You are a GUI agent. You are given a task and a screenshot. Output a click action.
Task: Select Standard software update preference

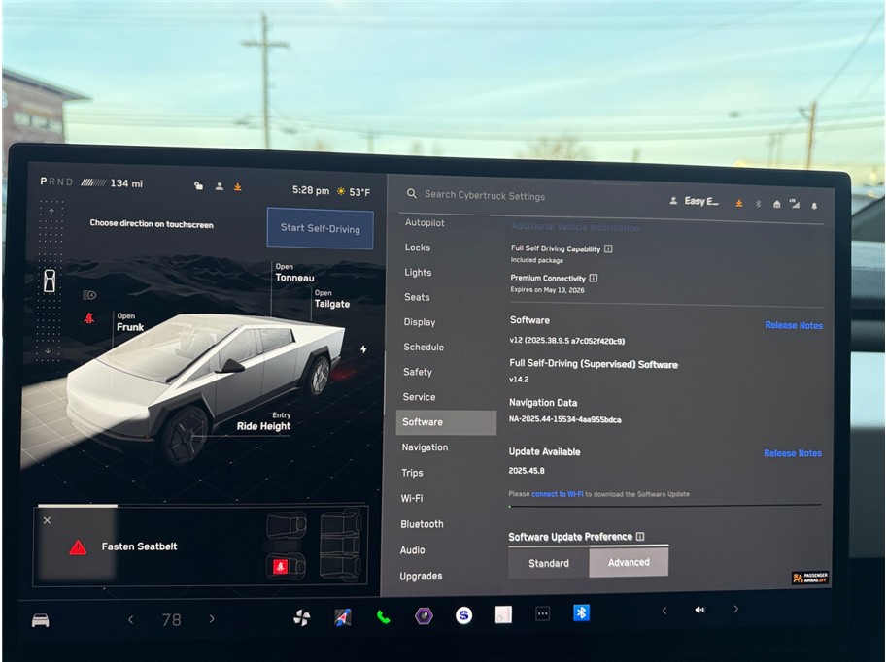(549, 563)
